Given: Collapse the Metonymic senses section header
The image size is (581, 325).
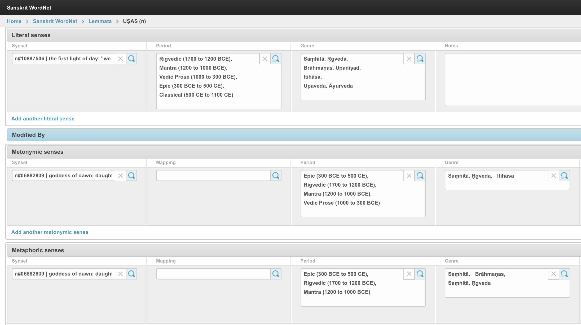Looking at the screenshot, I should (294, 152).
